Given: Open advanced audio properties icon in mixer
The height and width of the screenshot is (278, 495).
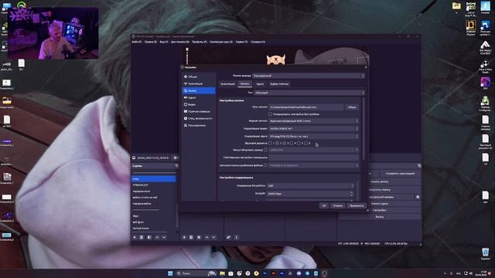Looking at the screenshot, I should click(229, 237).
